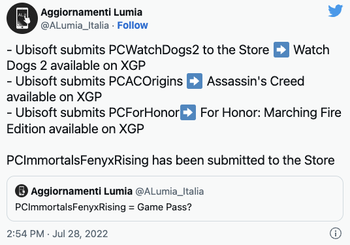
Task: Click the Twitter bird logo
Action: pos(335,10)
